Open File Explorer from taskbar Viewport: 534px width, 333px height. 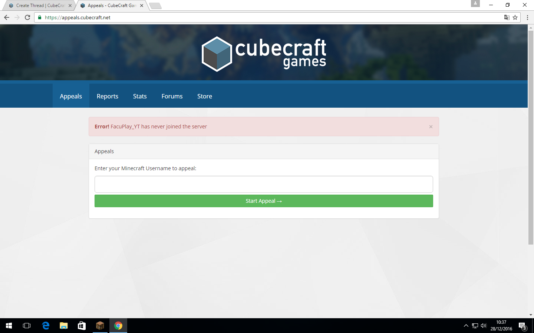point(64,326)
